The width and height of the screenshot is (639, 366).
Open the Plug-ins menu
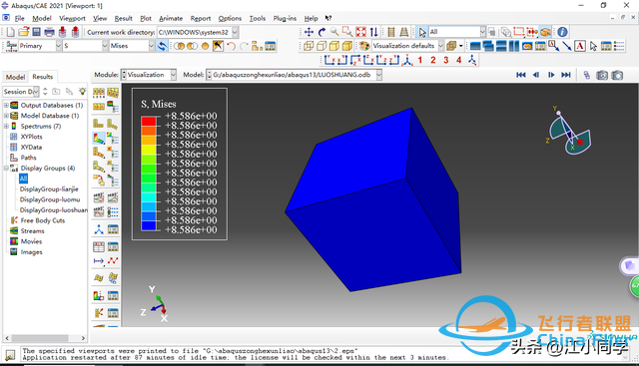tap(285, 18)
